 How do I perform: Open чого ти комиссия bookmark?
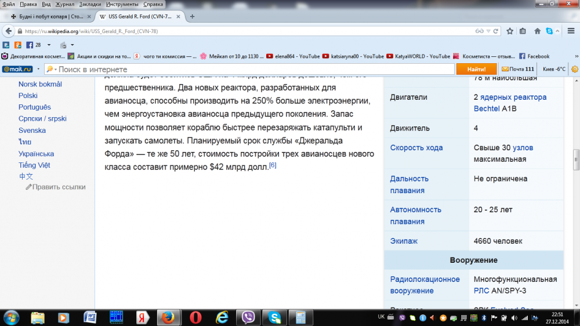pyautogui.click(x=165, y=56)
